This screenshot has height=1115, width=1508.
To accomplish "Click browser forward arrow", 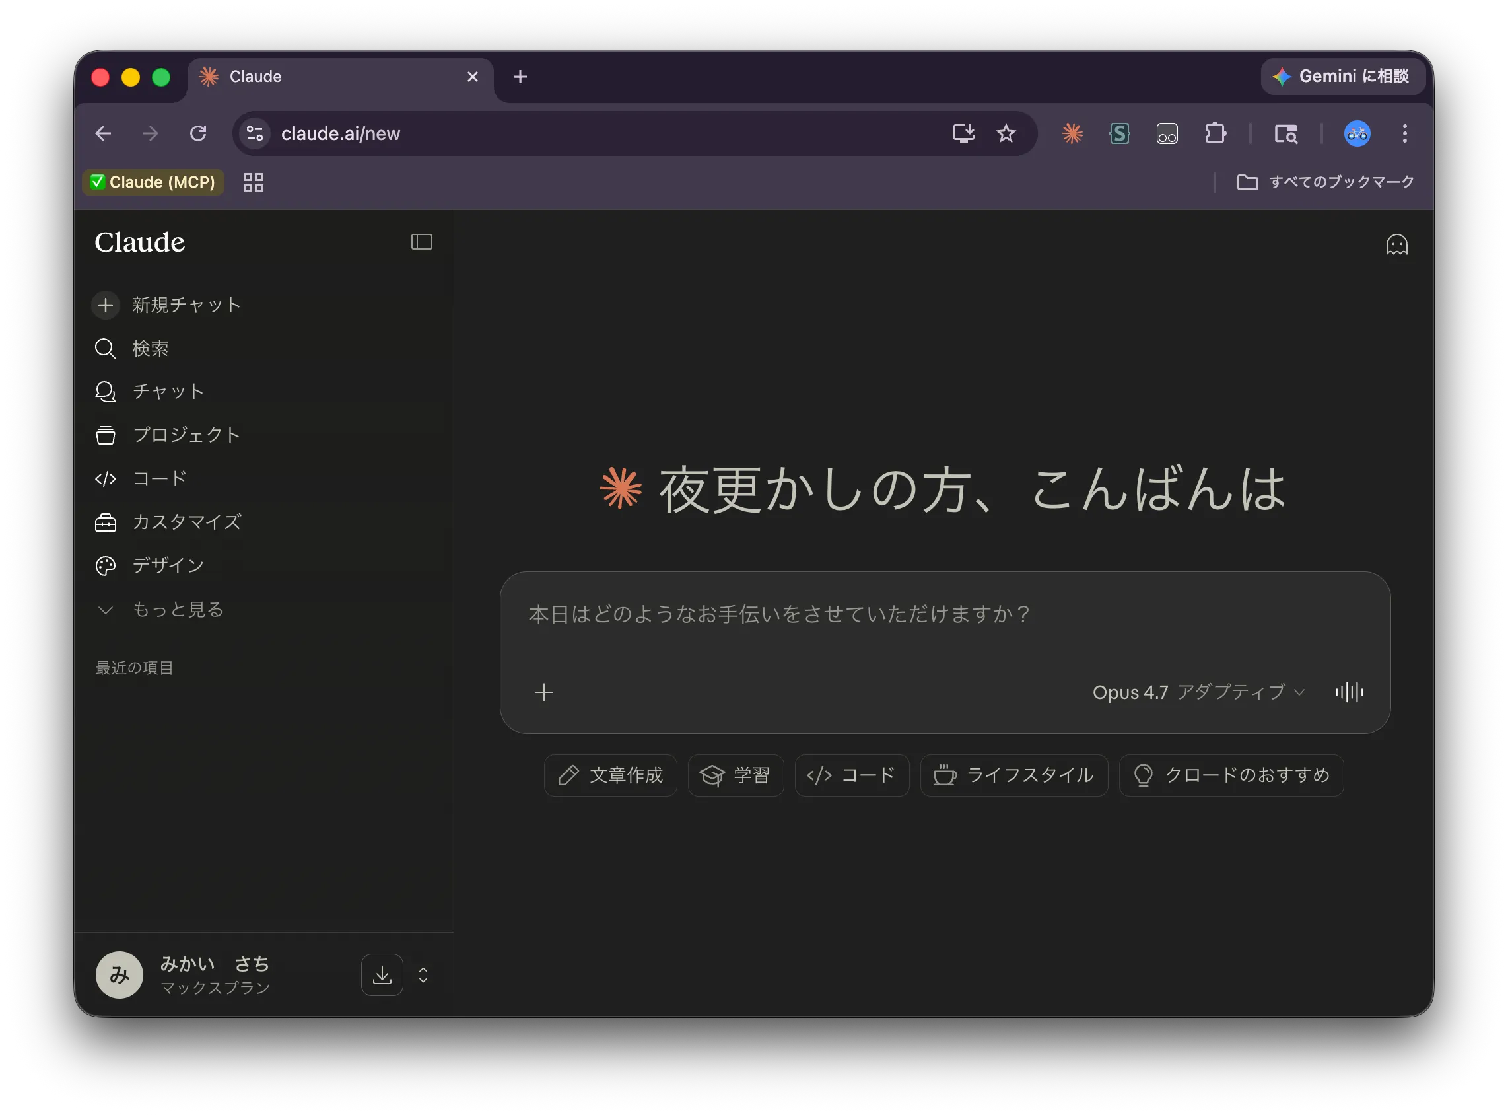I will (x=150, y=133).
